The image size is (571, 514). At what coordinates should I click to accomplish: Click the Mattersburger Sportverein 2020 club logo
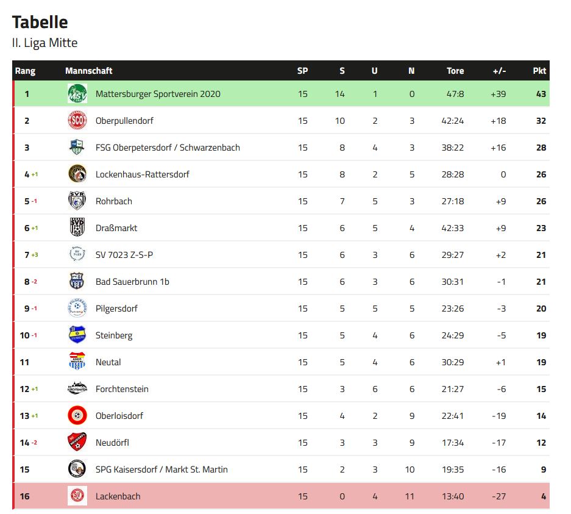(77, 94)
